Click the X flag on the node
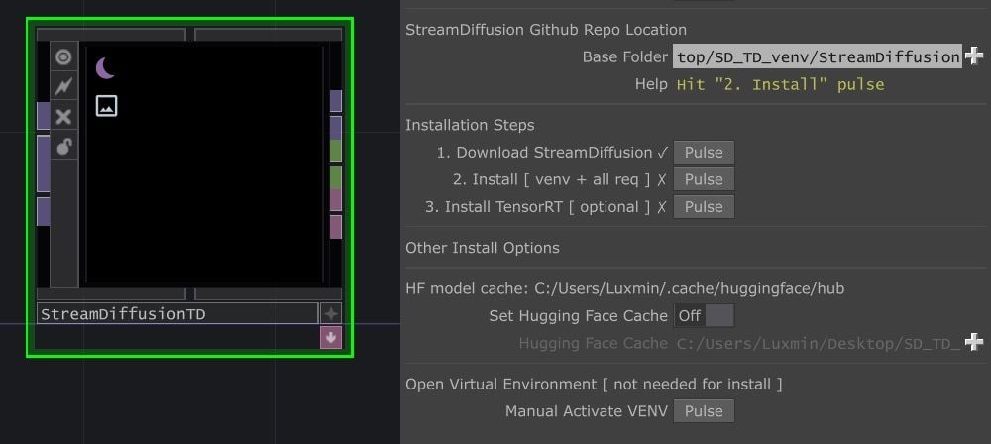 coord(63,116)
